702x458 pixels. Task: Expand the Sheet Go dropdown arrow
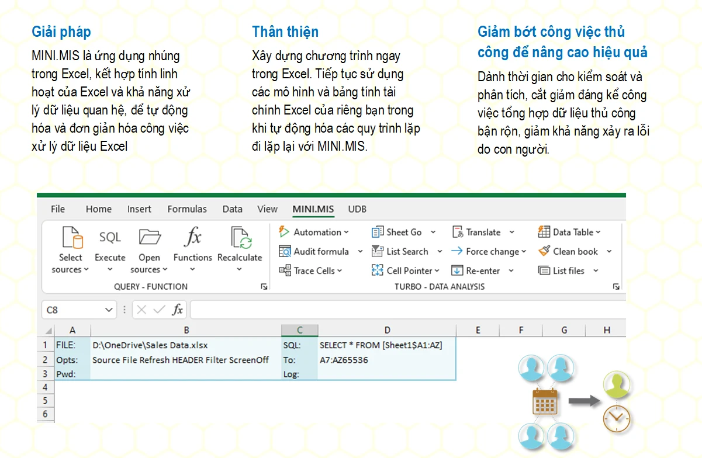[433, 233]
